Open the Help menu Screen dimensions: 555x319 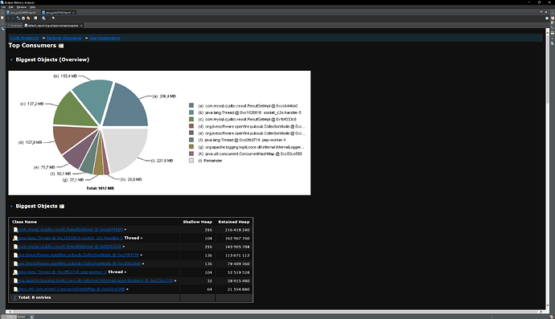(x=32, y=7)
